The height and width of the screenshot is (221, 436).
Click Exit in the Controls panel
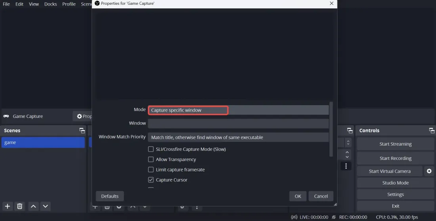[396, 206]
